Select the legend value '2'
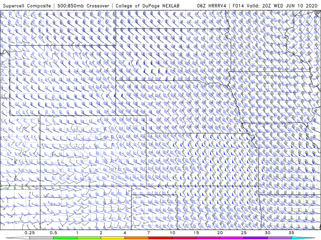 pyautogui.click(x=101, y=233)
